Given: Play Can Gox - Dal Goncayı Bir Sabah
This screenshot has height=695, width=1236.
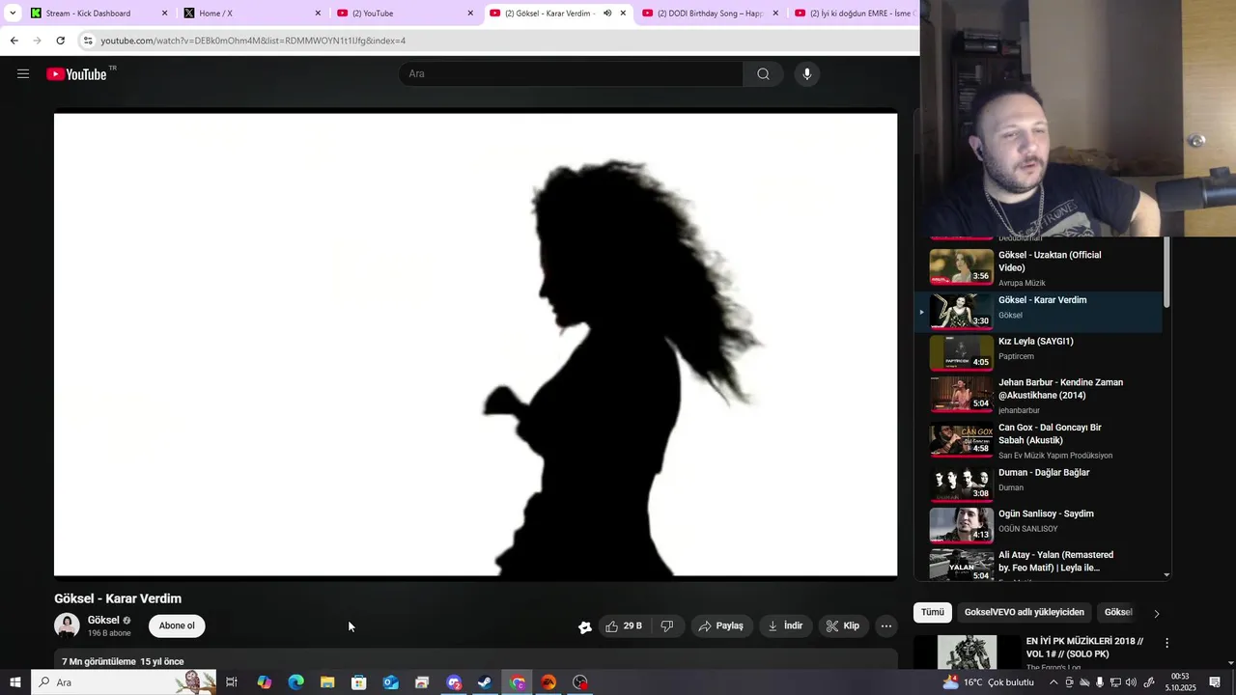Looking at the screenshot, I should click(1038, 439).
